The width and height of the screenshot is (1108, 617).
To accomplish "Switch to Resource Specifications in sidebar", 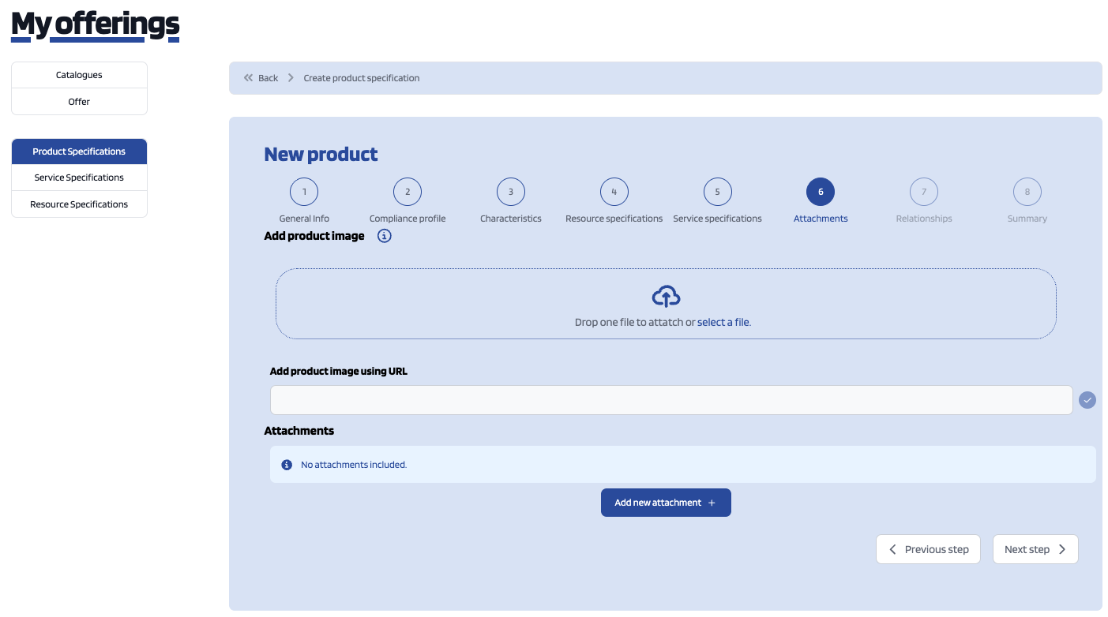I will (79, 204).
